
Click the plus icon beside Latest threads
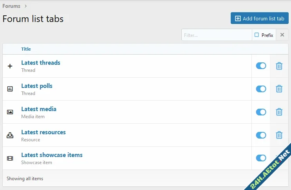10,66
